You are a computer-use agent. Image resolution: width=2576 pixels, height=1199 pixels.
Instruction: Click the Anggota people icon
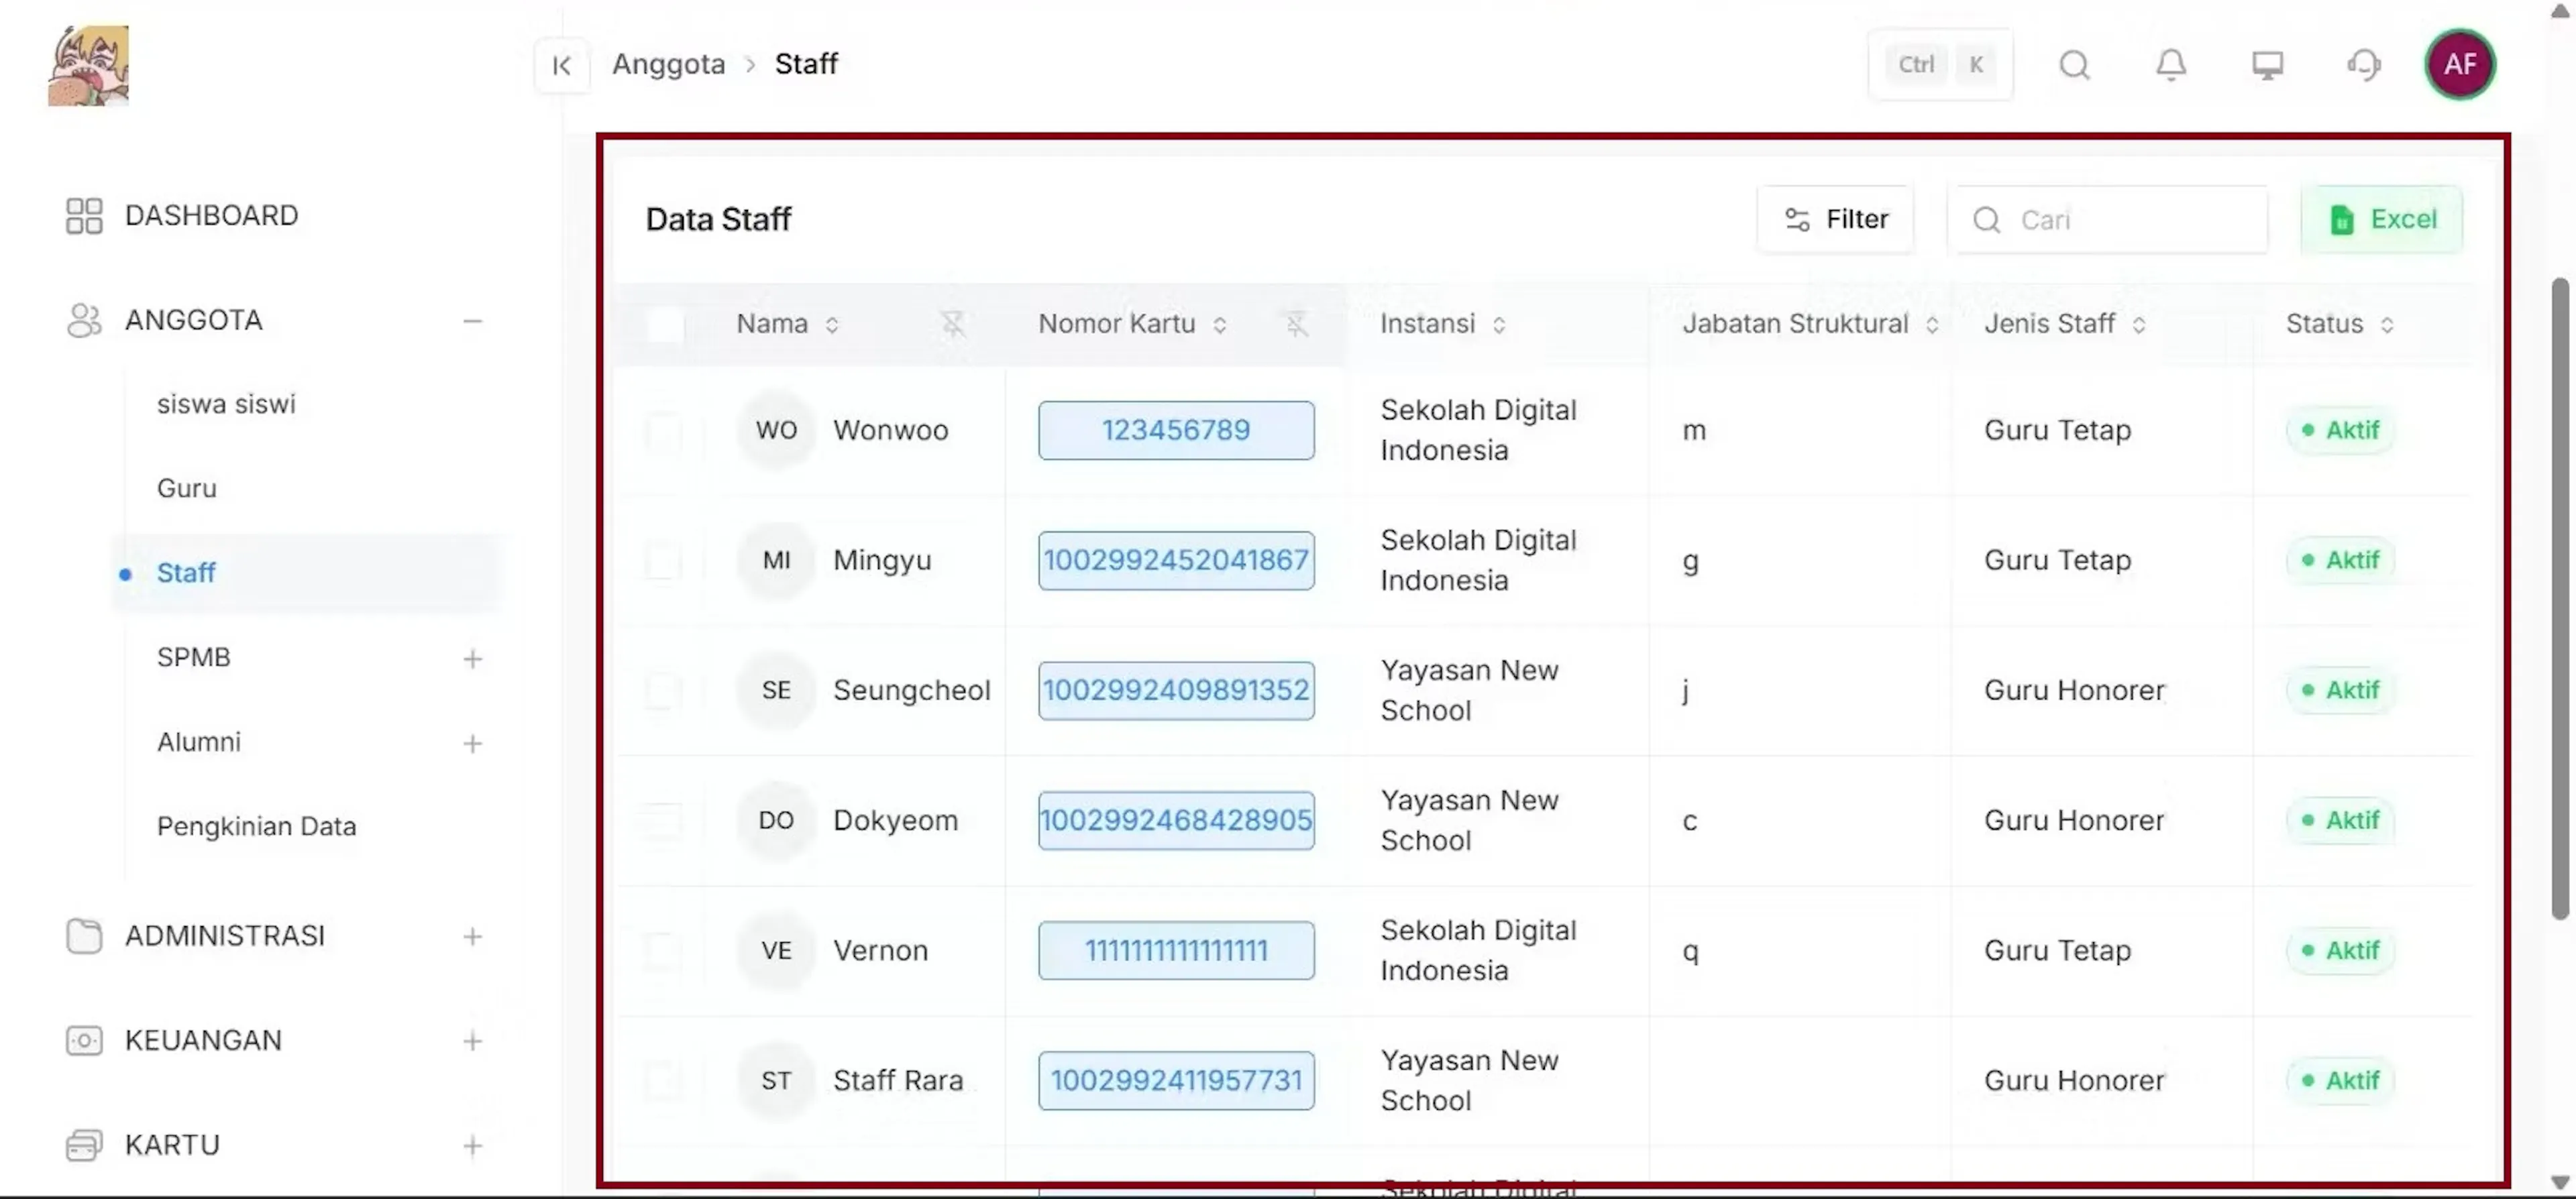tap(84, 320)
